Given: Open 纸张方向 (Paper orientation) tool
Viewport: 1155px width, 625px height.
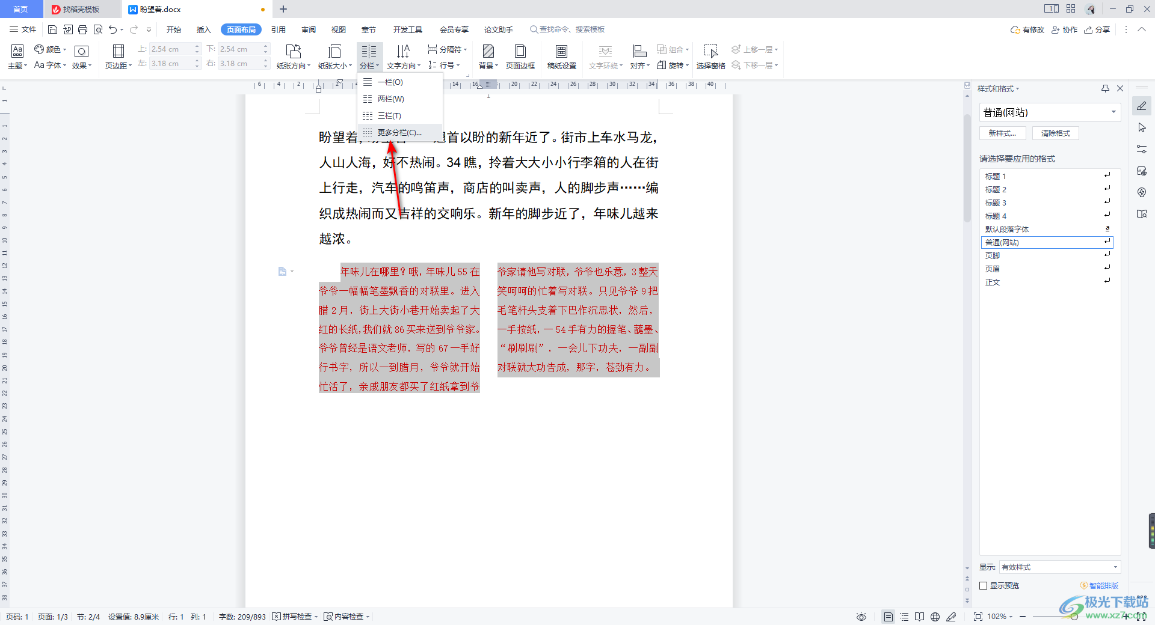Looking at the screenshot, I should [294, 56].
